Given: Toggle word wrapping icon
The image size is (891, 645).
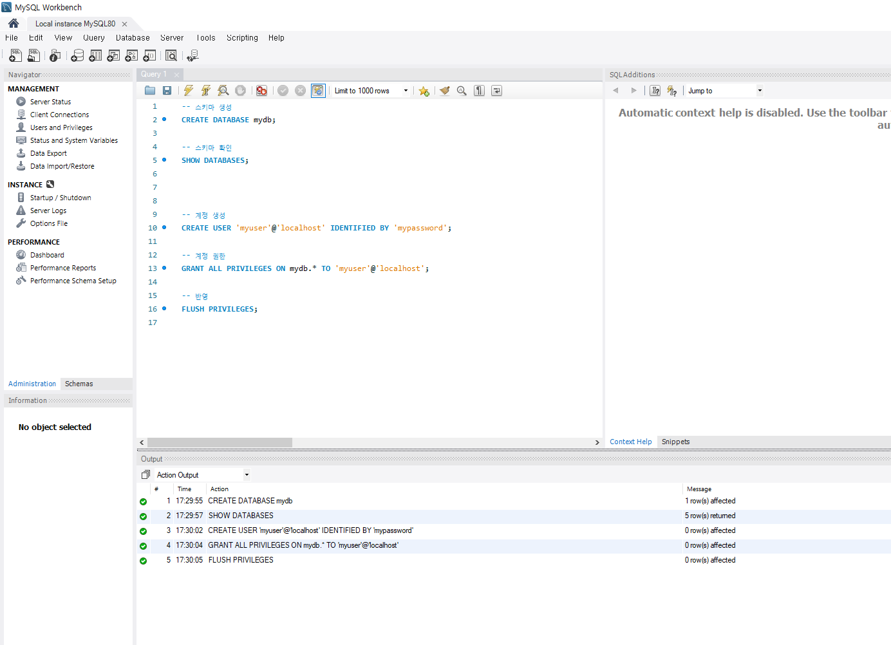Looking at the screenshot, I should tap(496, 91).
